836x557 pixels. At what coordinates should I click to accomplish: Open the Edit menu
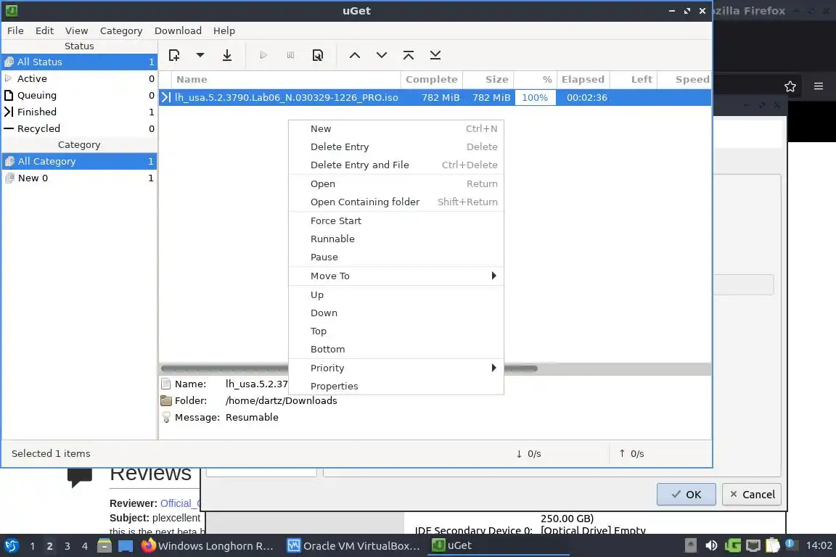[44, 30]
